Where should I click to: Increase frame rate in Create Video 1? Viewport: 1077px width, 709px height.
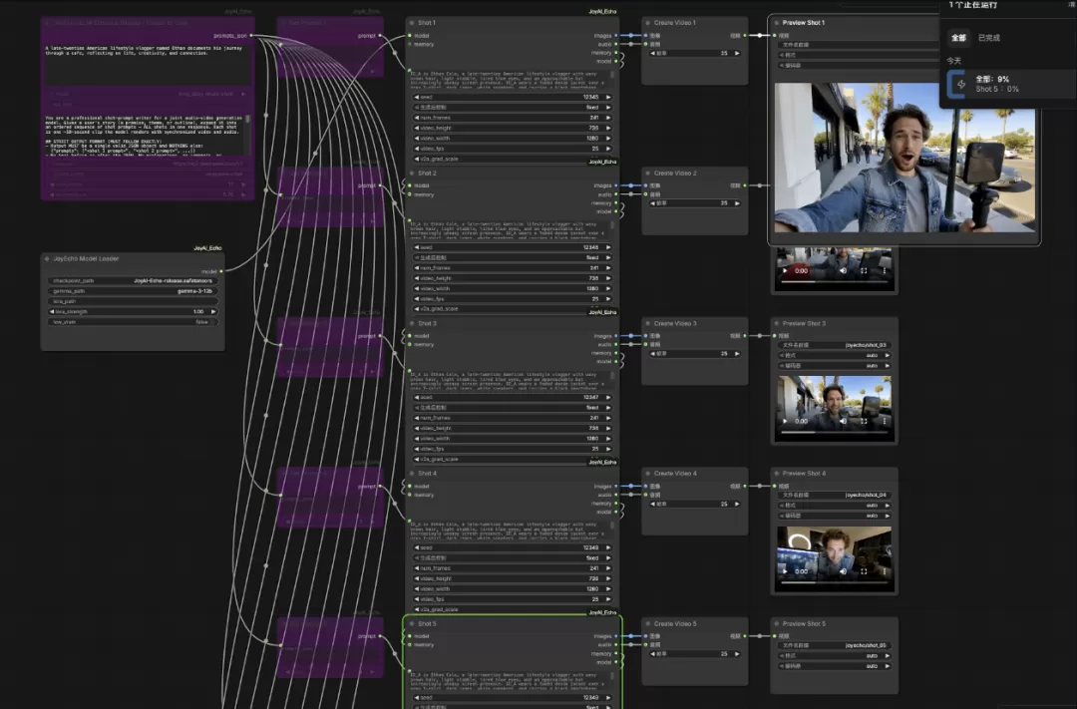[737, 53]
